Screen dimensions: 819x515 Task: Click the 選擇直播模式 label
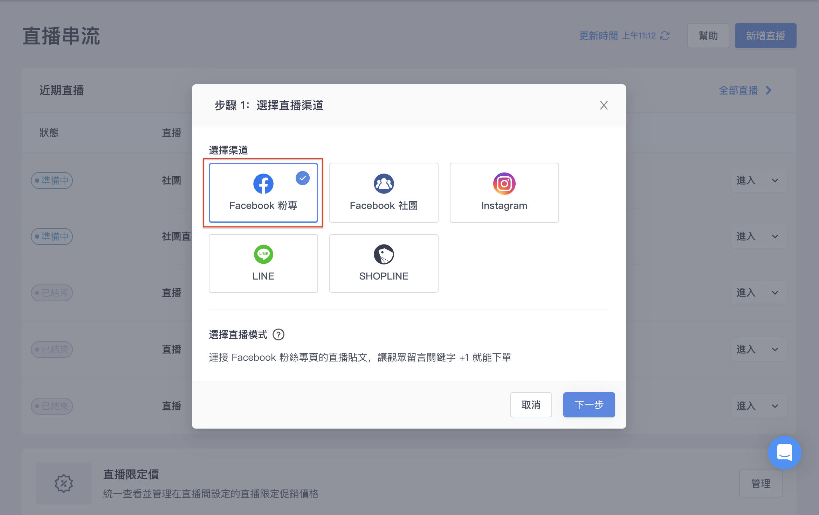coord(238,335)
